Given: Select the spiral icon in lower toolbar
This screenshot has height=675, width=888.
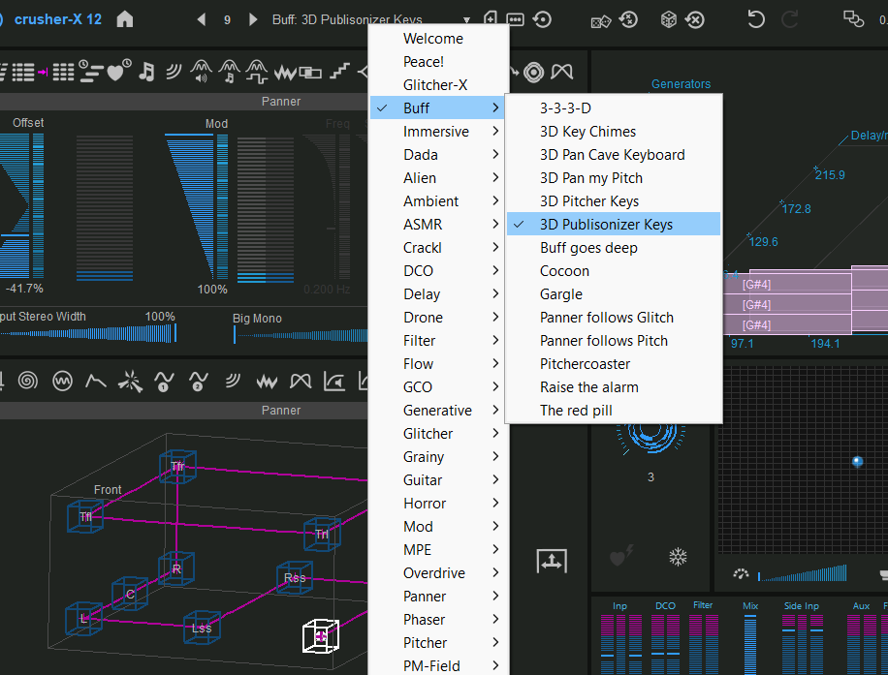Looking at the screenshot, I should (x=28, y=381).
